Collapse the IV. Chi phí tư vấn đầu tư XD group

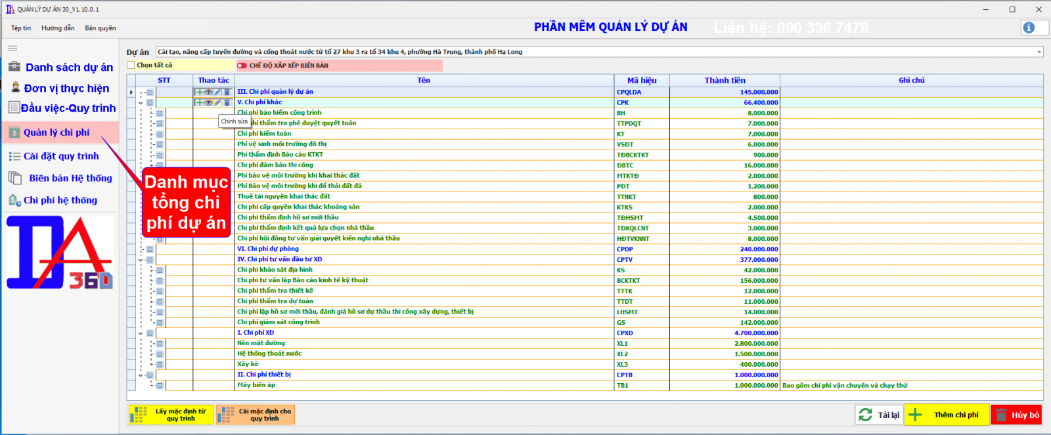click(x=141, y=260)
